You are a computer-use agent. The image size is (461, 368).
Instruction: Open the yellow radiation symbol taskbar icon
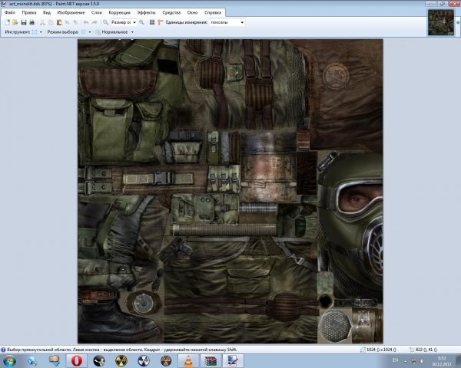[121, 361]
